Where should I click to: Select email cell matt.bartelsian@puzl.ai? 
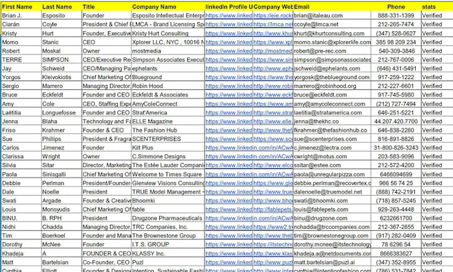tap(332, 263)
